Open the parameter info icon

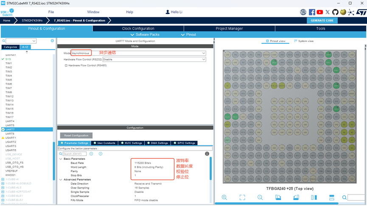(x=207, y=153)
